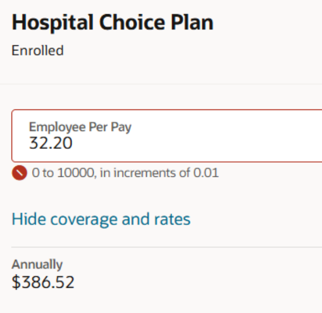Viewport: 322px width, 313px height.
Task: Place cursor on the 32.20 value
Action: coord(51,143)
